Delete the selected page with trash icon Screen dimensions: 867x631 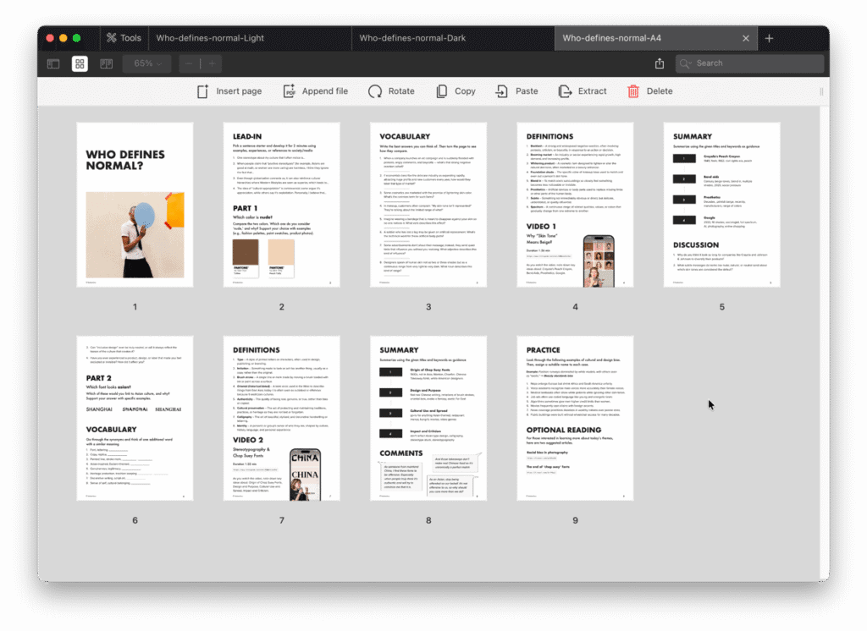pyautogui.click(x=649, y=91)
